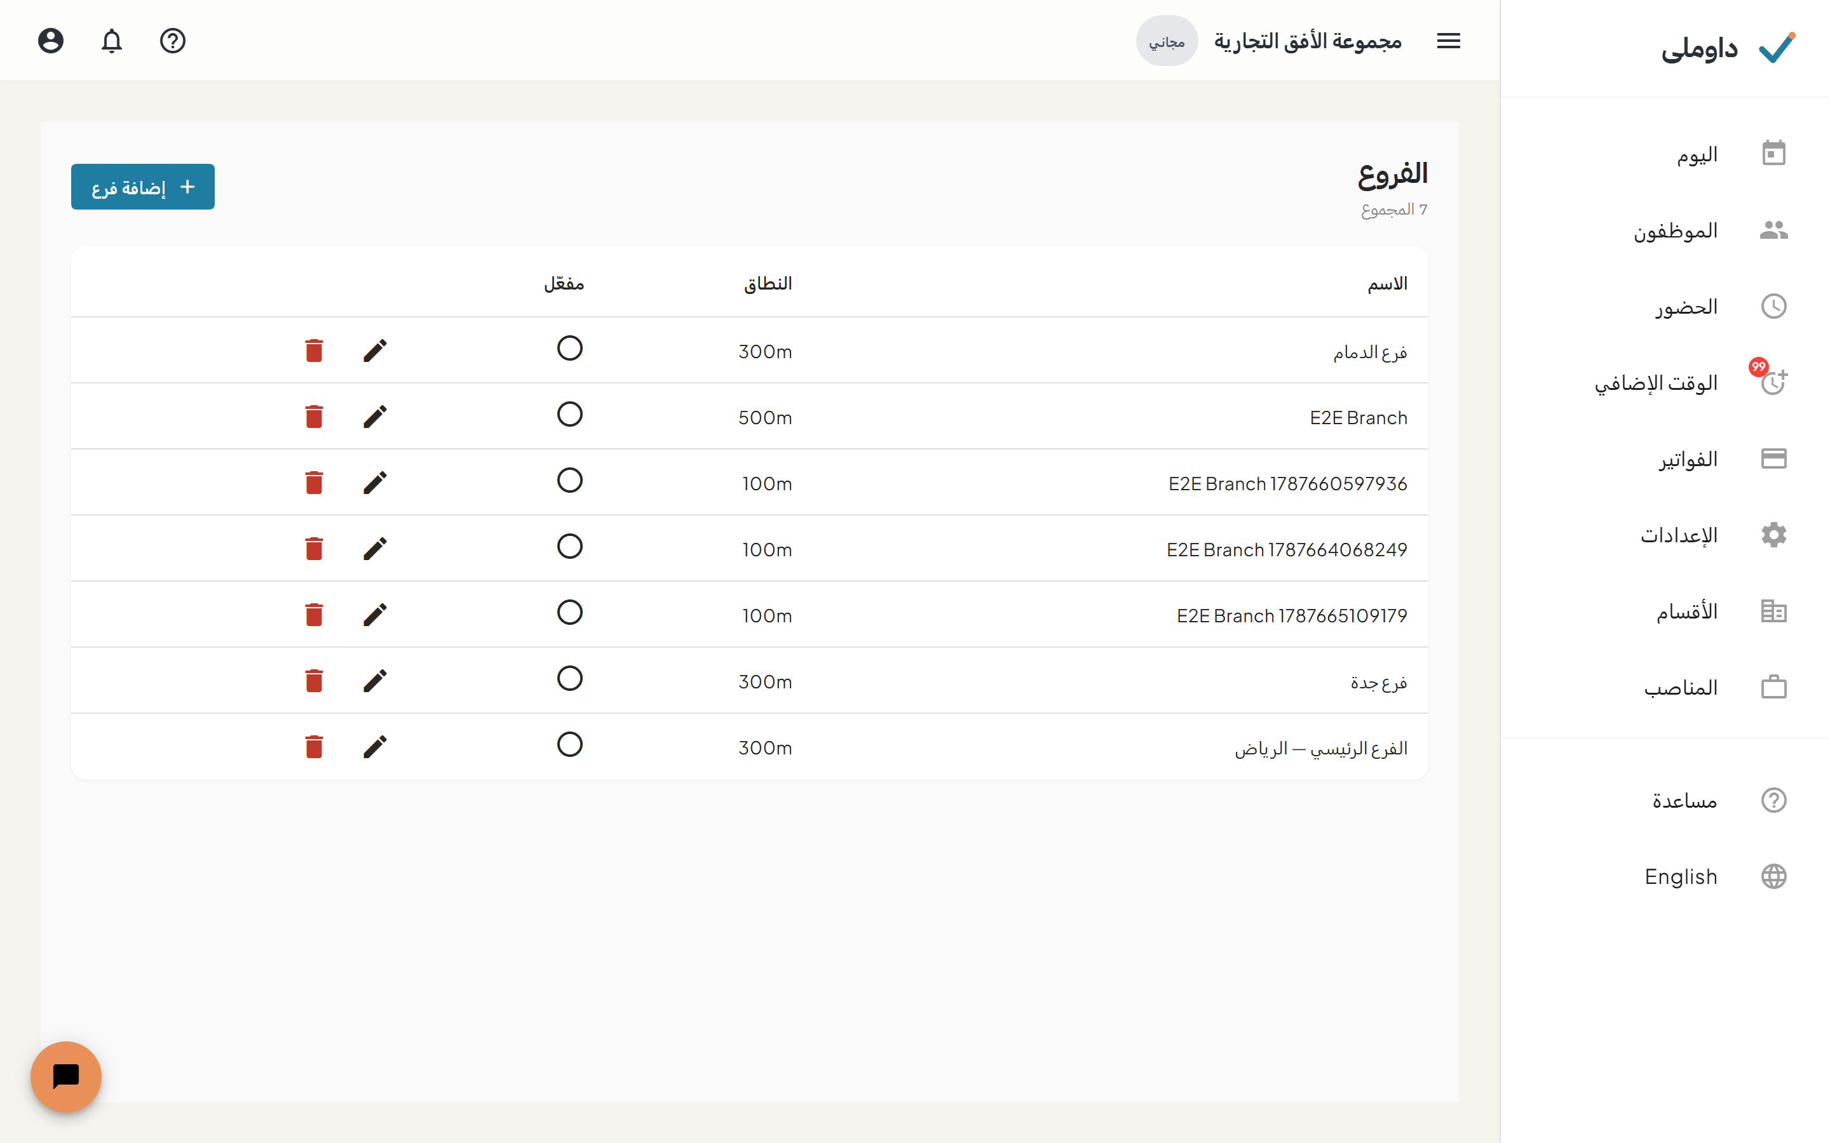The width and height of the screenshot is (1830, 1143).
Task: Click the globe language icon
Action: 1773,876
